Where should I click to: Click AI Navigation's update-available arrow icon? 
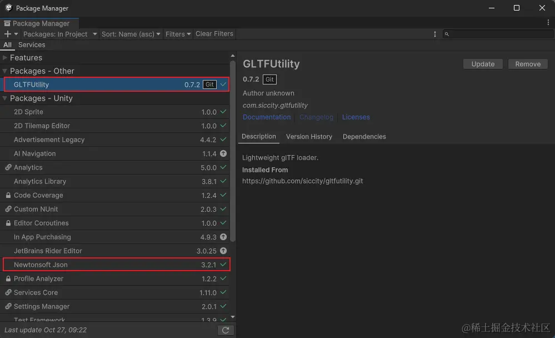pyautogui.click(x=223, y=153)
